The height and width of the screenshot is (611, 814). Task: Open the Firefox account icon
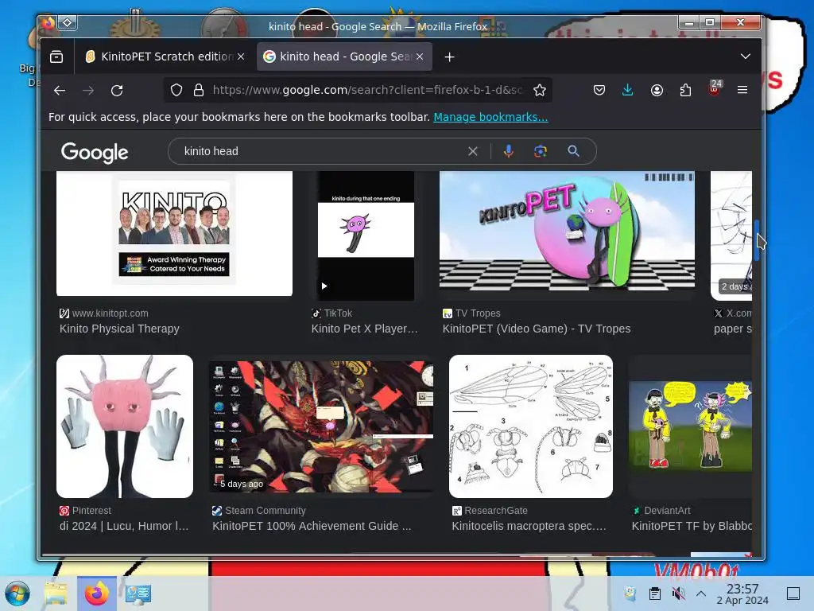[x=657, y=91]
